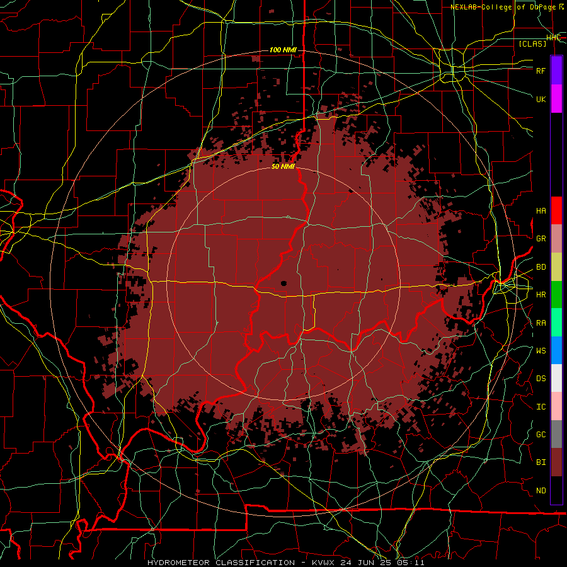Image resolution: width=567 pixels, height=567 pixels.
Task: Click the [CLAS] legend header
Action: coord(532,43)
